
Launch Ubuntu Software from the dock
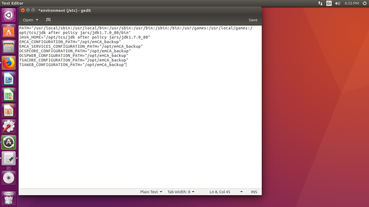tap(9, 31)
